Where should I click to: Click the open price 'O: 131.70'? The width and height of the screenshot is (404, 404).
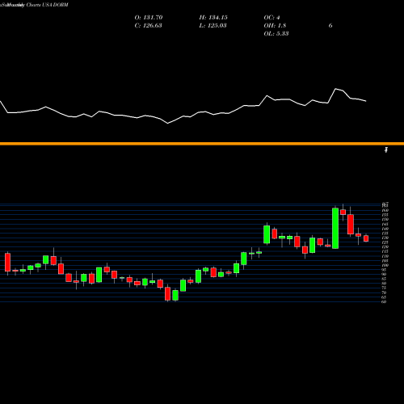pos(149,18)
